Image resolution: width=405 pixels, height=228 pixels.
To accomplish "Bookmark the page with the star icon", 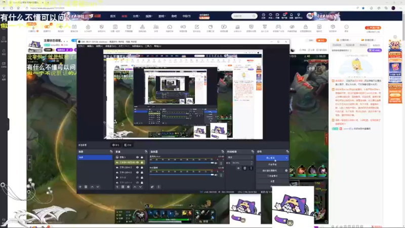I will (x=363, y=8).
